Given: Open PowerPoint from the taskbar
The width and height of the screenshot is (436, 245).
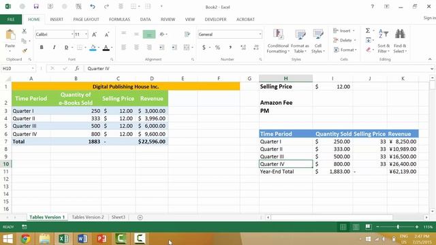Looking at the screenshot, I should (102, 239).
